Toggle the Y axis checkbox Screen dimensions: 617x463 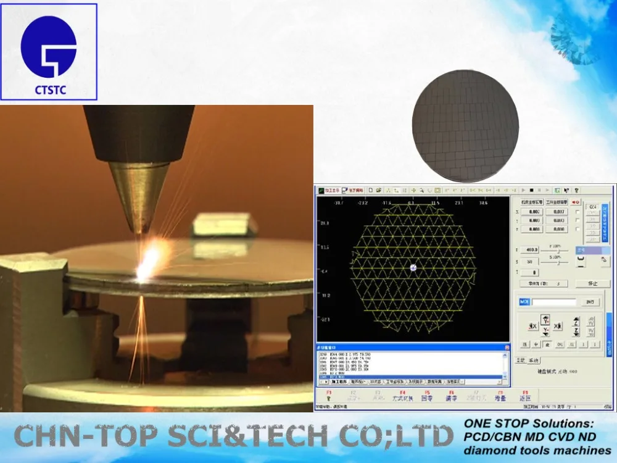pyautogui.click(x=578, y=220)
